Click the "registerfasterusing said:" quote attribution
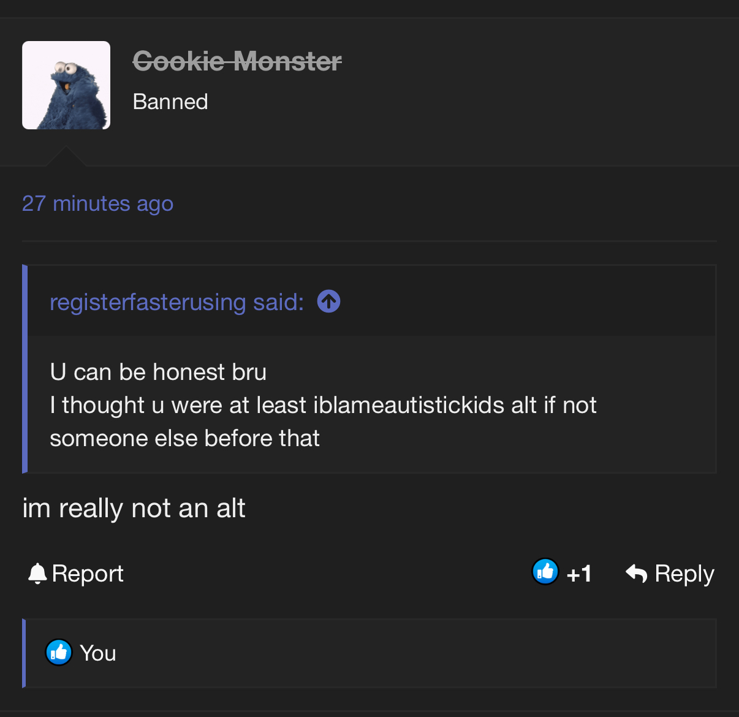Screen dimensions: 739x717 coord(176,302)
